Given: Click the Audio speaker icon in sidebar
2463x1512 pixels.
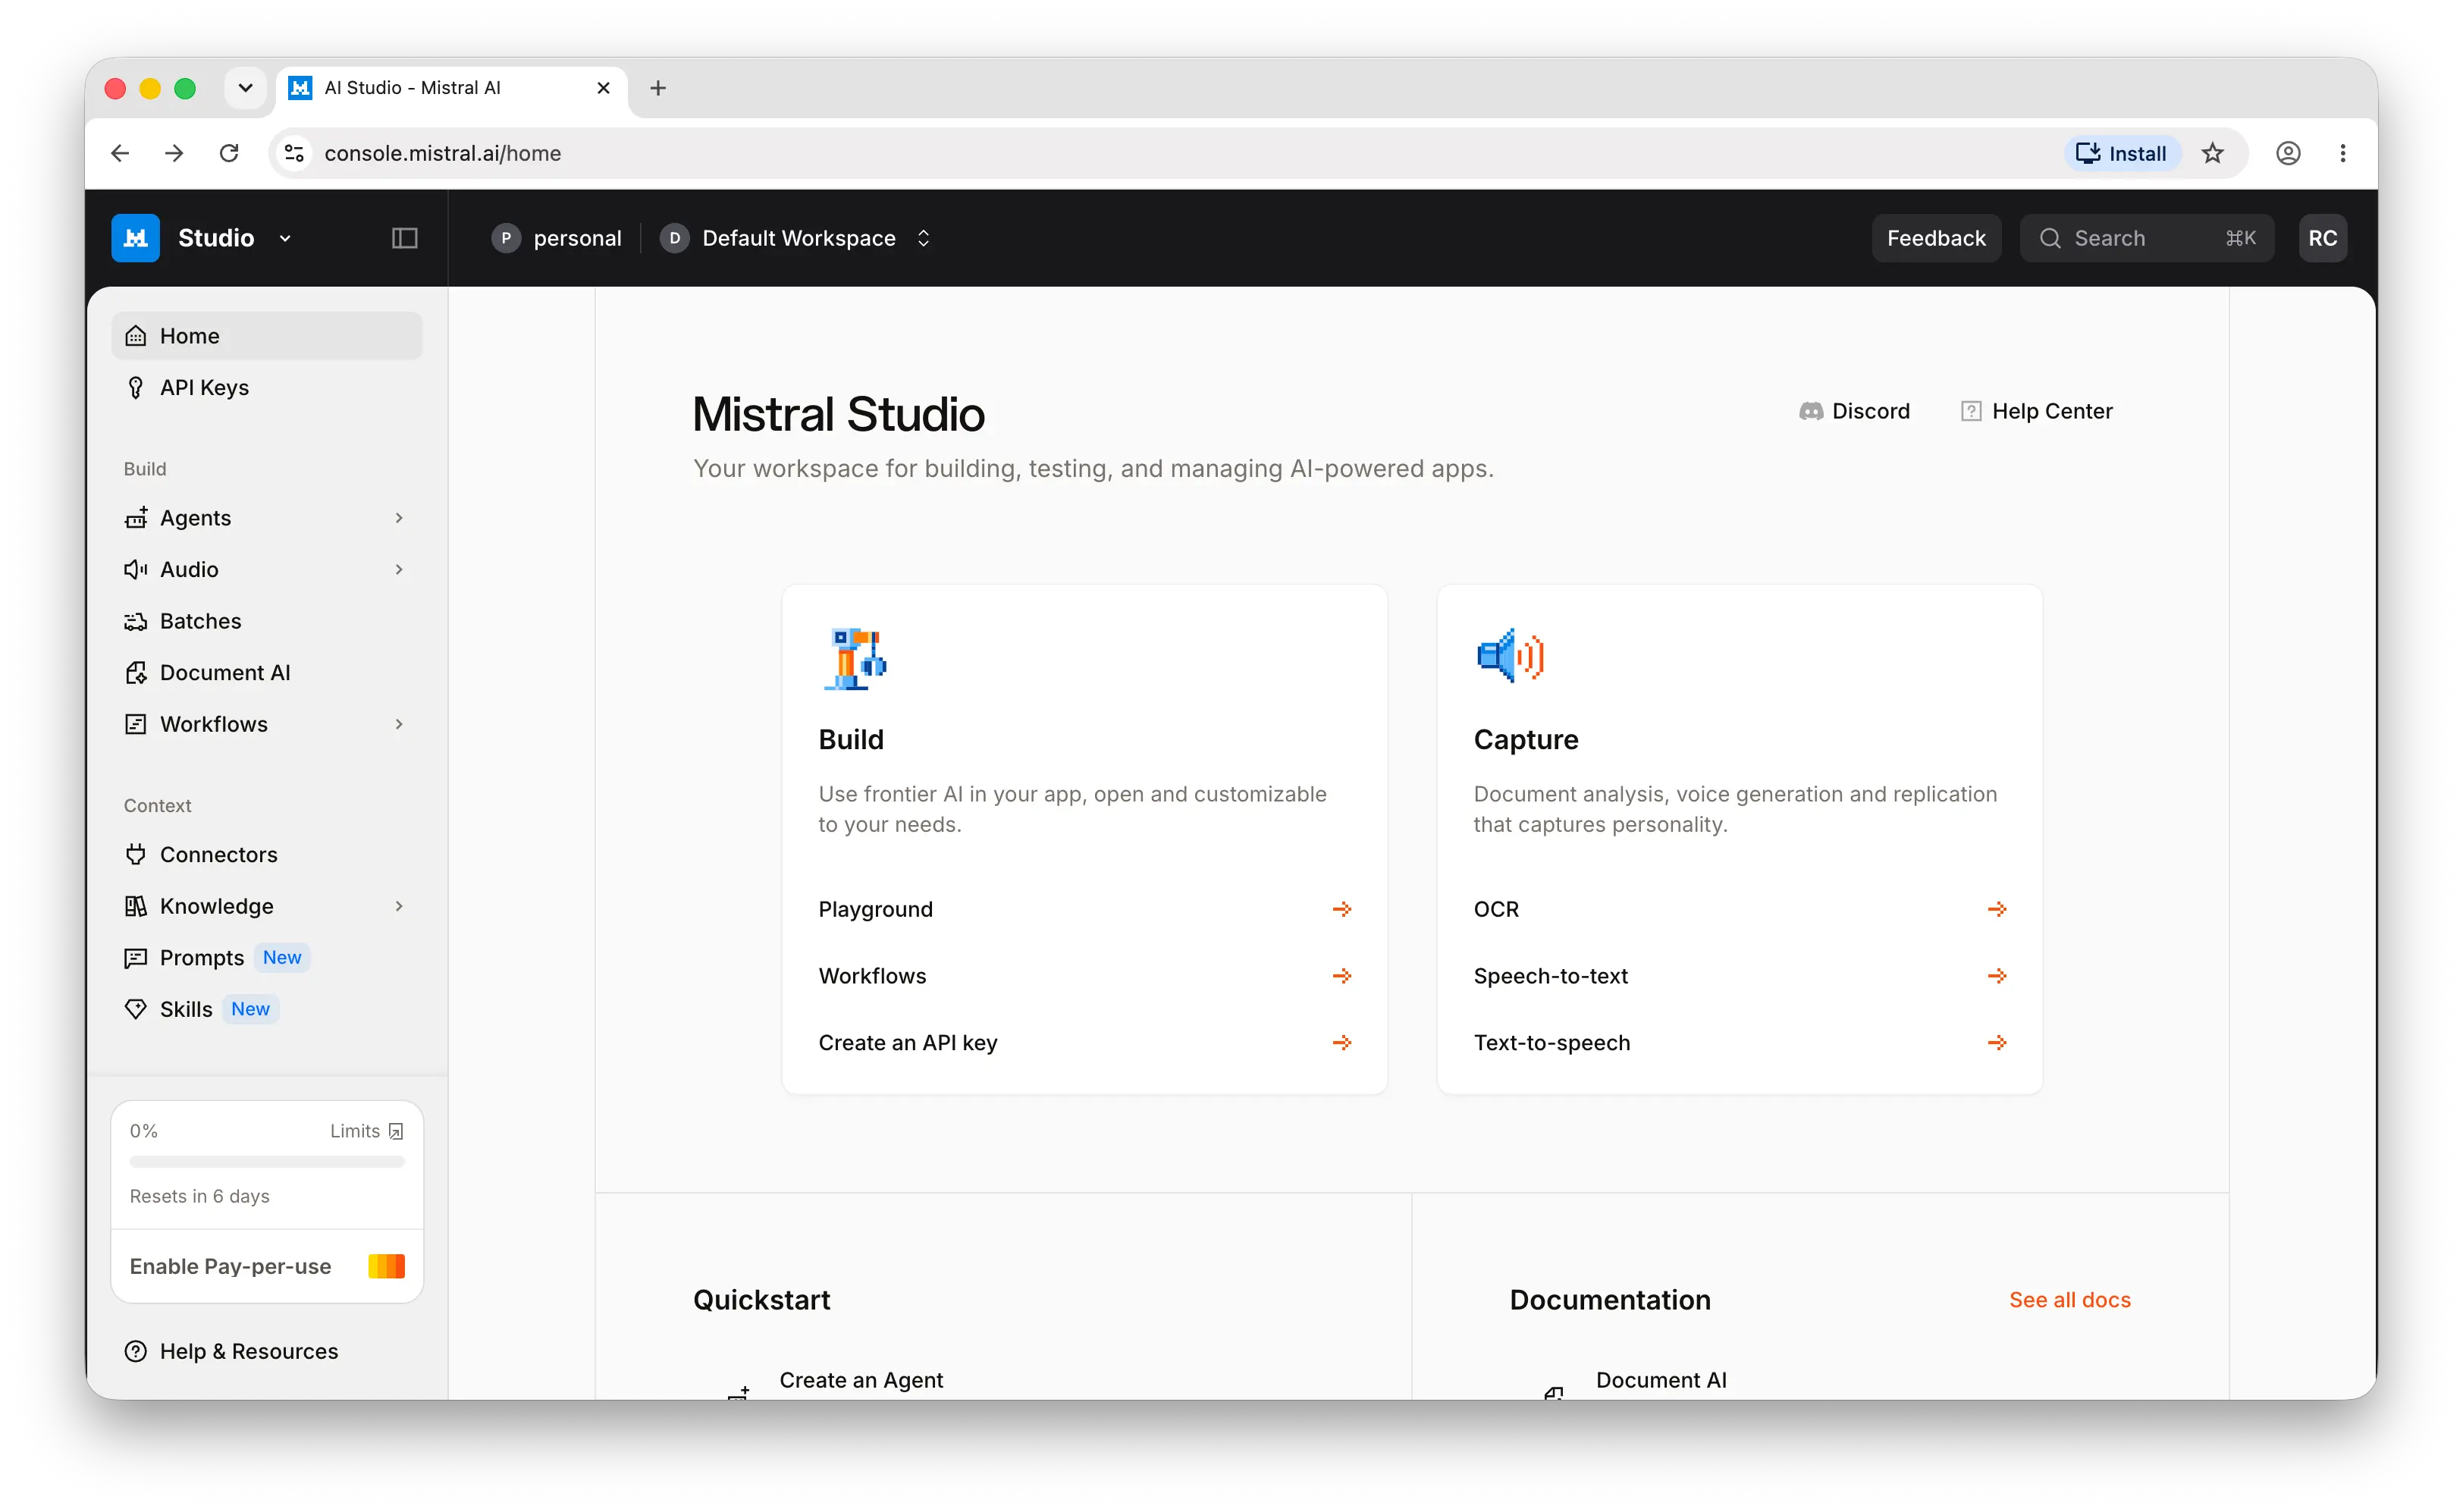Looking at the screenshot, I should coord(136,570).
